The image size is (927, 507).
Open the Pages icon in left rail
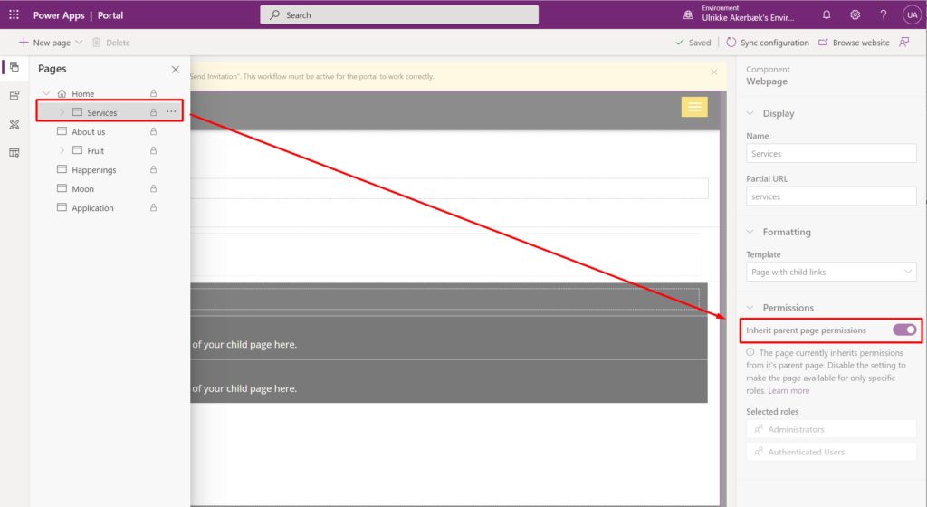pyautogui.click(x=14, y=67)
